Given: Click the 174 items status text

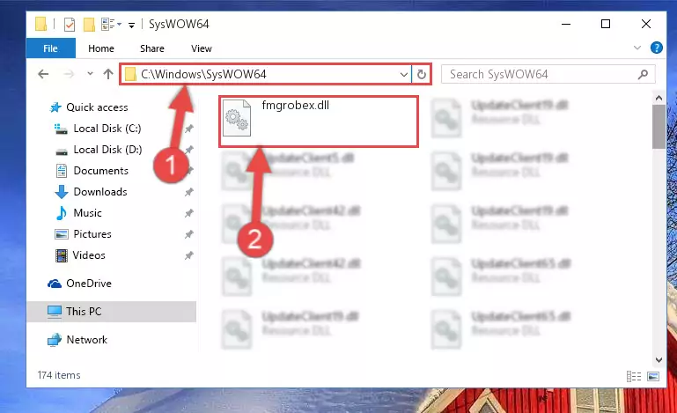Looking at the screenshot, I should 59,375.
